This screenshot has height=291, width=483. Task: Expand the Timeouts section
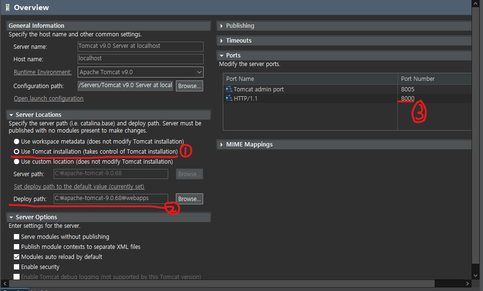click(x=221, y=41)
